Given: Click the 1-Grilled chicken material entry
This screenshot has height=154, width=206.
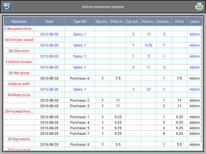Looking at the screenshot, I should point(19,62).
